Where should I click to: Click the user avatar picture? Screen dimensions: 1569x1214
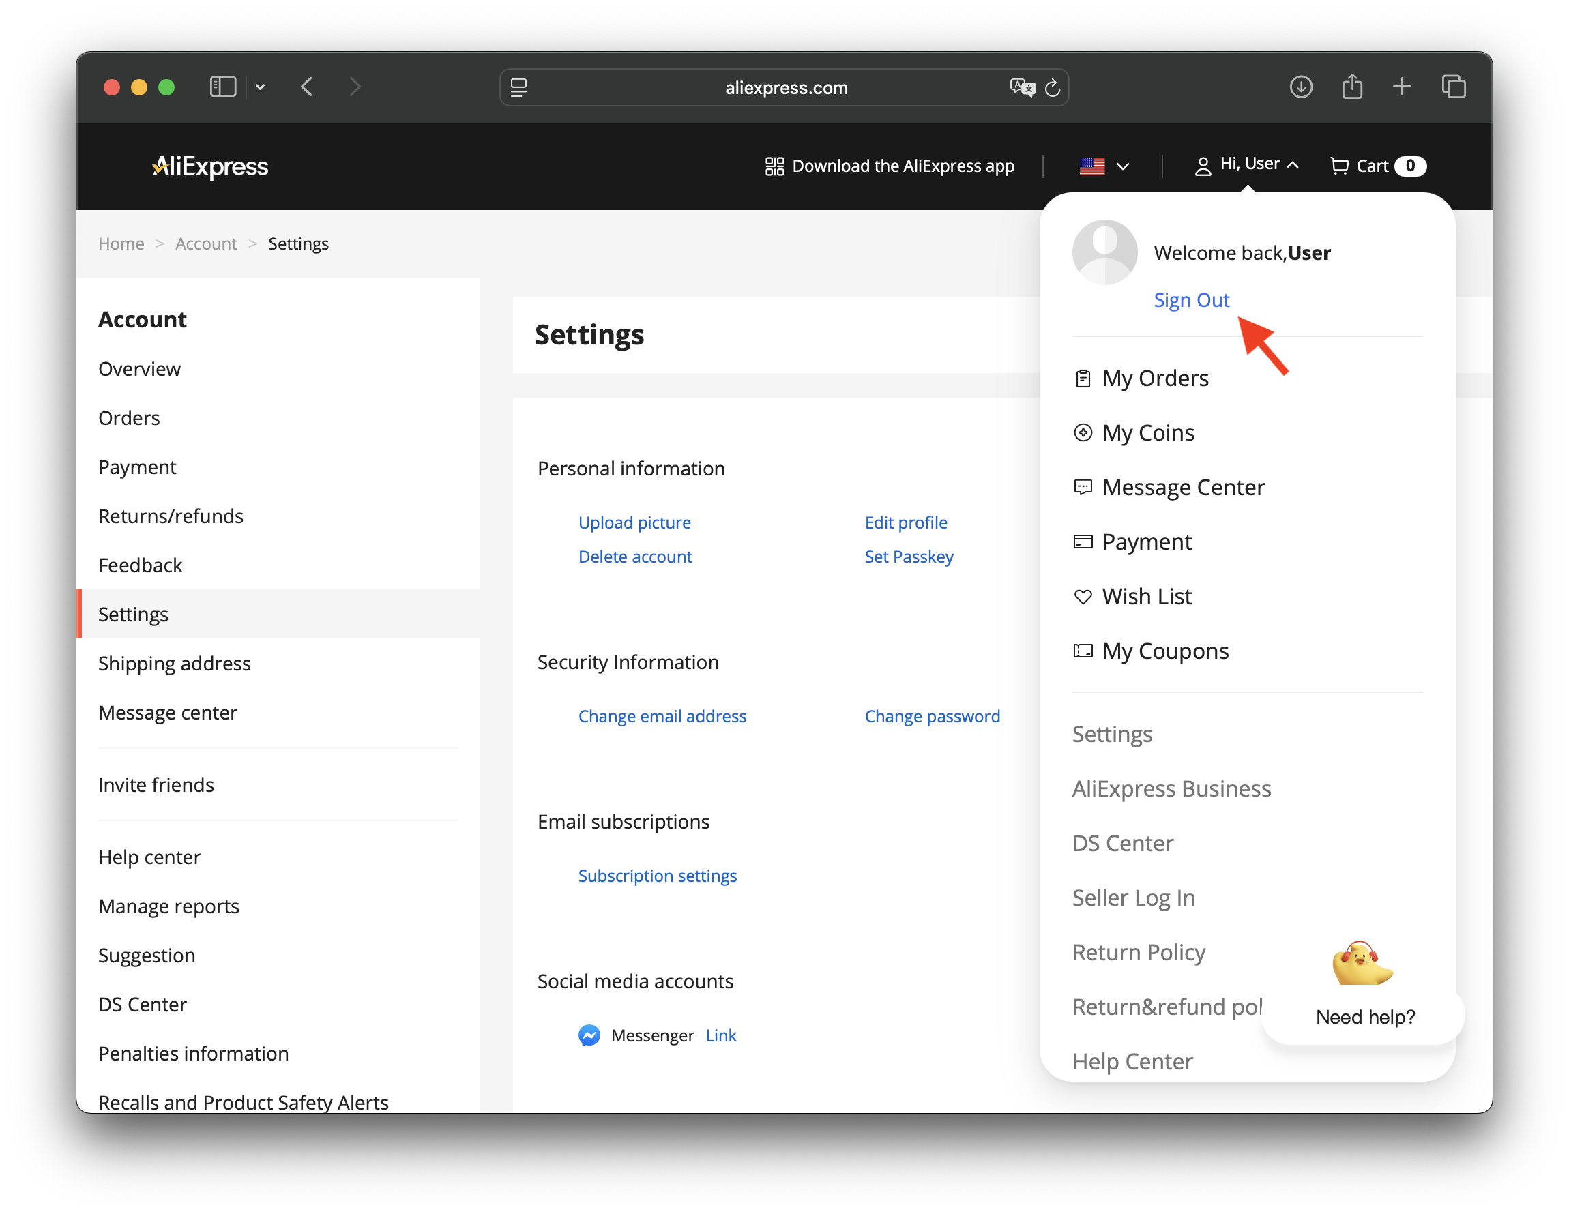[1104, 252]
